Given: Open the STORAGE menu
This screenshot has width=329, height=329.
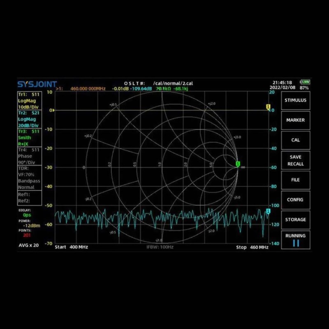Looking at the screenshot, I should click(x=295, y=220).
